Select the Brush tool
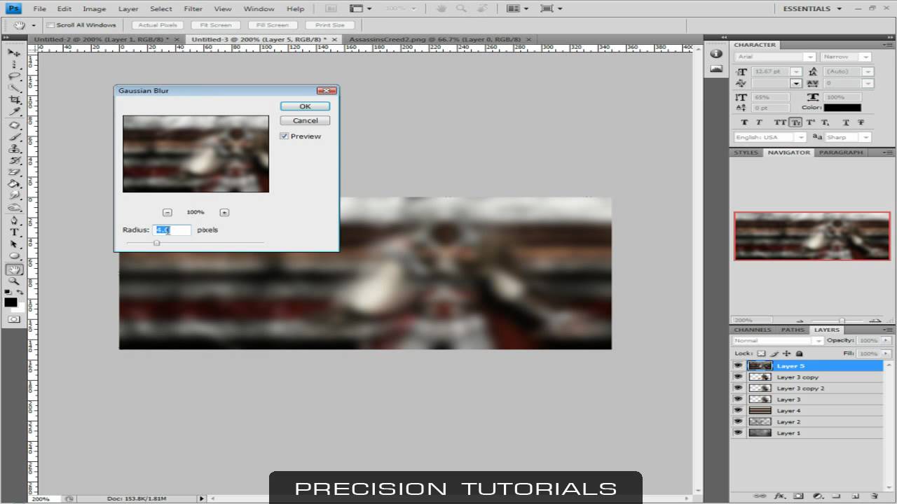 [x=13, y=137]
